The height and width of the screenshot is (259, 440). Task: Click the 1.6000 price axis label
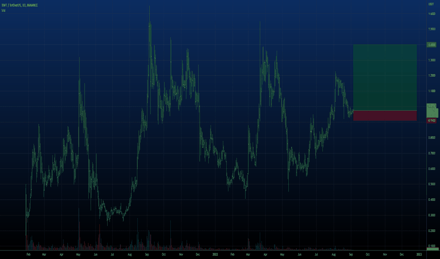pyautogui.click(x=432, y=14)
